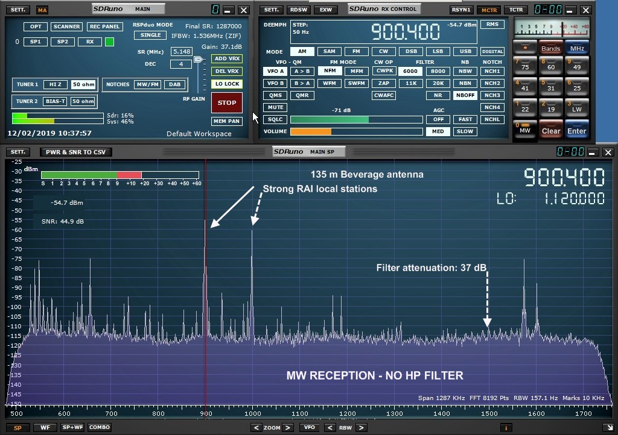Open the SR (MHz) sample rate box
Image resolution: width=618 pixels, height=435 pixels.
click(181, 52)
